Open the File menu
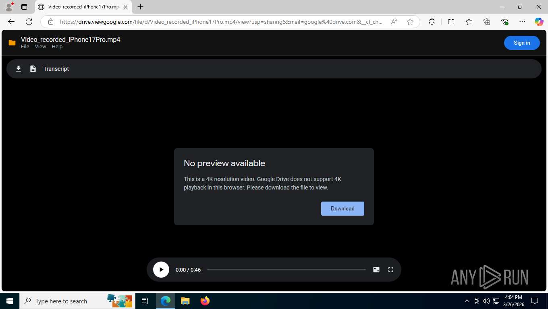 (25, 47)
